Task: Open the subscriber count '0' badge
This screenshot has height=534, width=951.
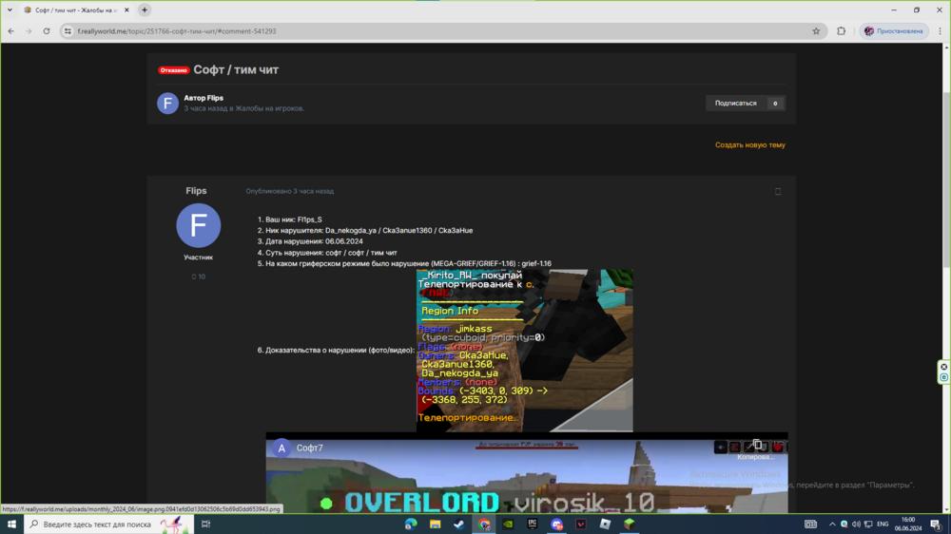Action: (775, 103)
